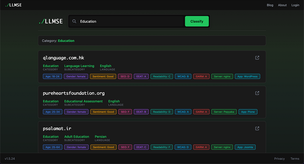Click Education category on pureheartsfoundation.org card

point(51,101)
